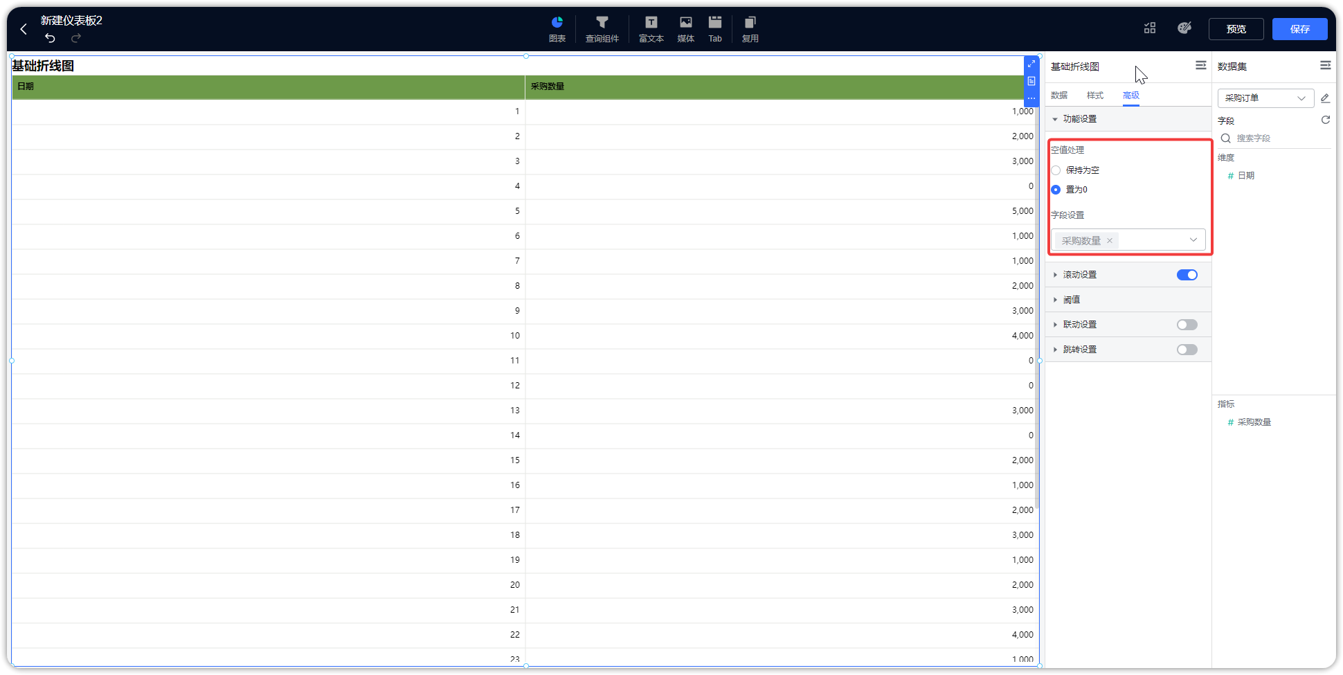Toggle the 滚动设置 switch off
The image size is (1343, 675).
click(x=1187, y=275)
